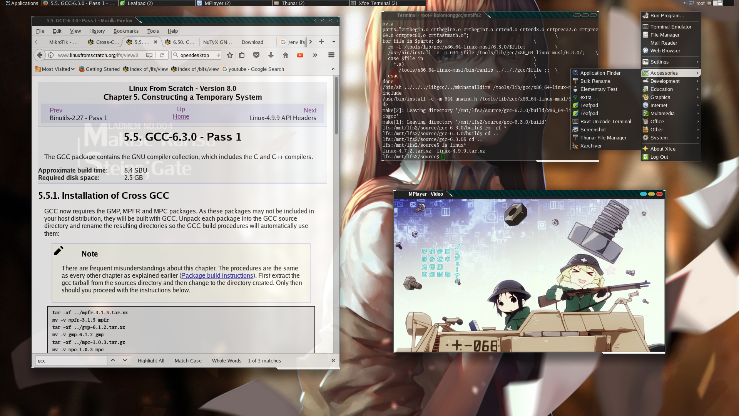Viewport: 739px width, 416px height.
Task: Show earlier tabs in the Firefox tab strip
Action: tap(36, 42)
